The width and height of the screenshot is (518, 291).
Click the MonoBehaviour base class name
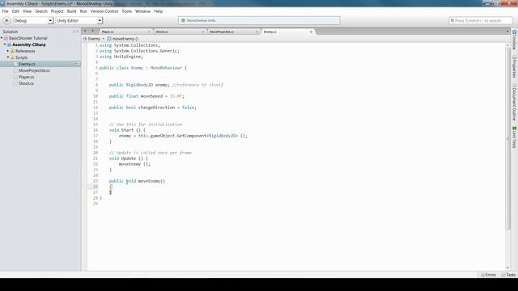[x=166, y=68]
